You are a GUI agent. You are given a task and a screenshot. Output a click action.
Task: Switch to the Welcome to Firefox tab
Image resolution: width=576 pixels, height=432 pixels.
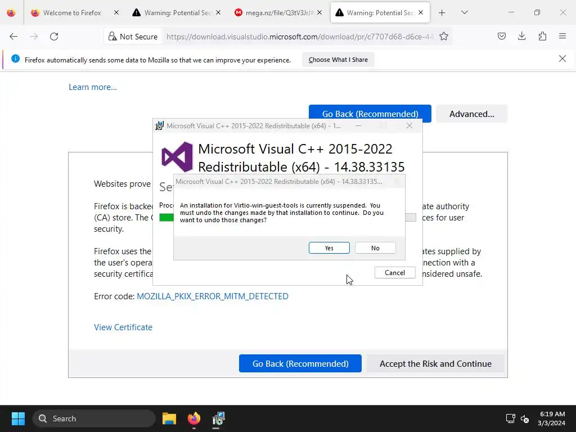coord(72,12)
